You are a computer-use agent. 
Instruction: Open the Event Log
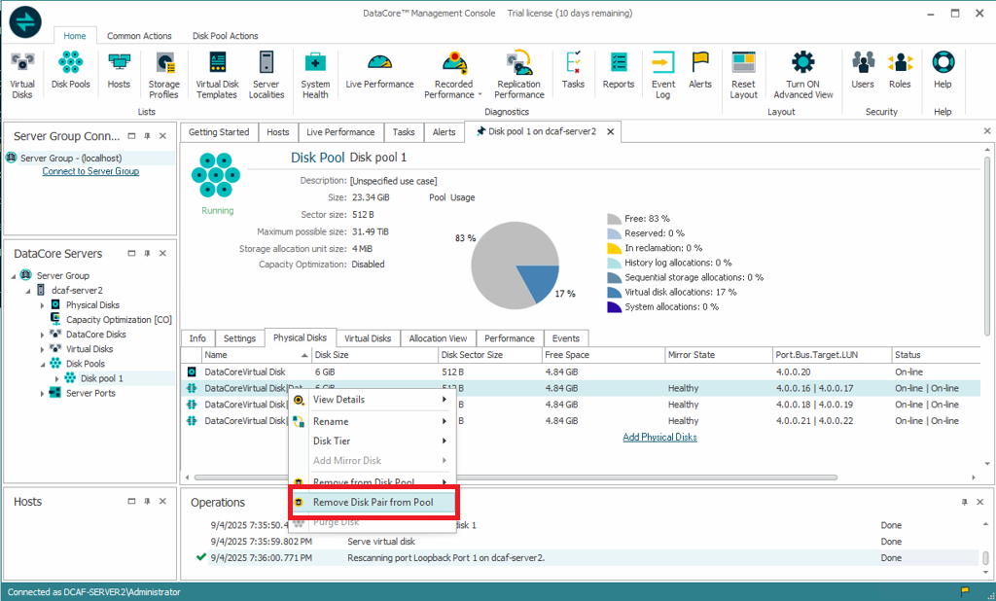tap(663, 74)
